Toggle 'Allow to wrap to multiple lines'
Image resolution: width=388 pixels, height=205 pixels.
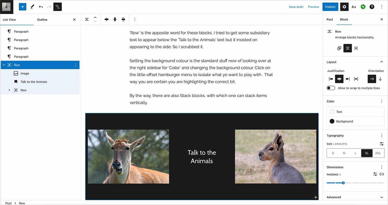click(331, 88)
